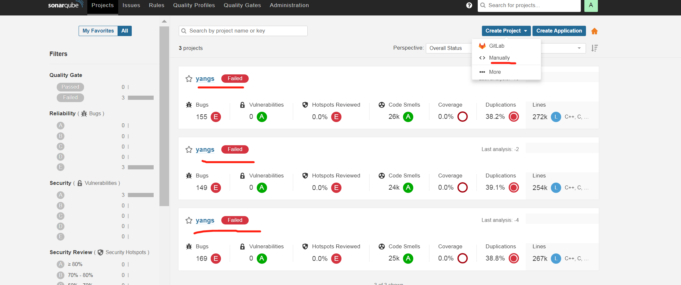This screenshot has width=681, height=285.
Task: Click code smells A rating beside 26k
Action: (x=408, y=117)
